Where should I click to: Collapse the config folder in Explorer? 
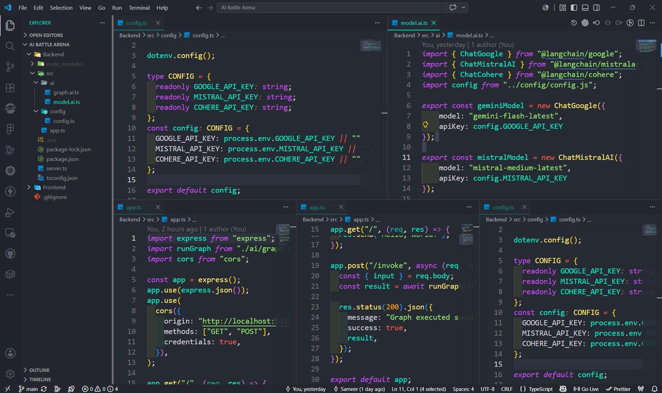coord(57,111)
